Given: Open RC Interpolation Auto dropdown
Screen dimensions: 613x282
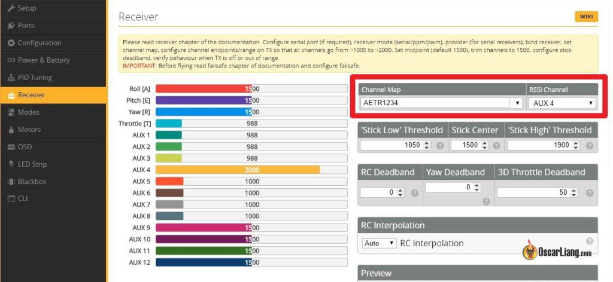Looking at the screenshot, I should pyautogui.click(x=379, y=243).
